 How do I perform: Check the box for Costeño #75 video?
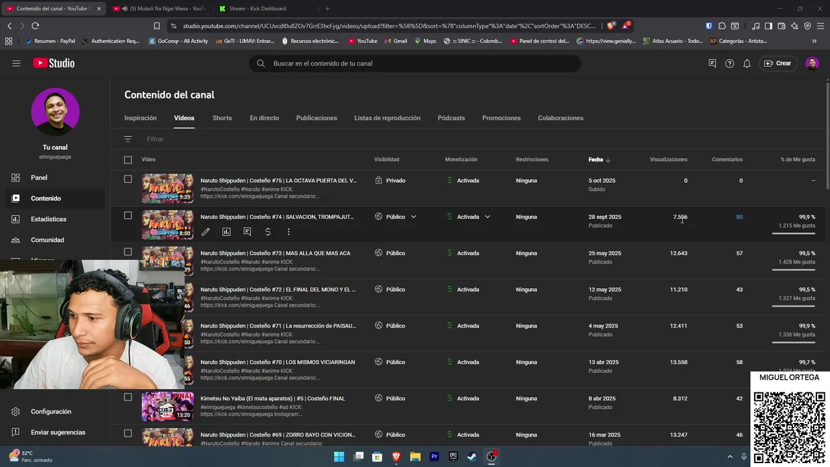point(128,179)
